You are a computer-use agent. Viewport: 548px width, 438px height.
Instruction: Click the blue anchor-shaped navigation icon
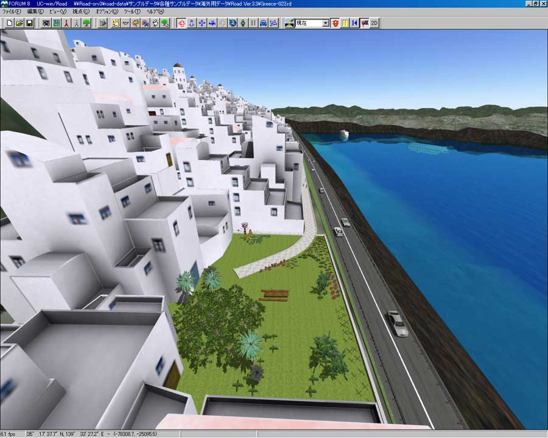click(x=192, y=23)
